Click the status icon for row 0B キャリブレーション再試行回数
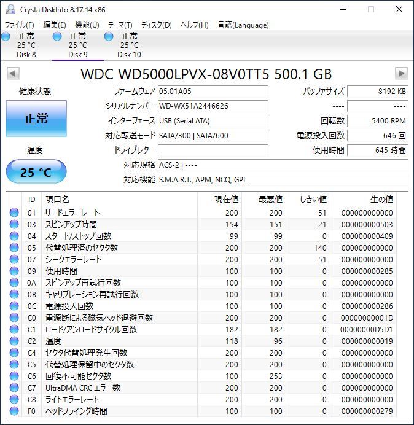Screen dimensions: 414x425 [x=14, y=294]
